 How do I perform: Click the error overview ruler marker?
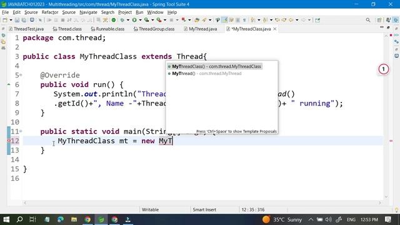[391, 141]
